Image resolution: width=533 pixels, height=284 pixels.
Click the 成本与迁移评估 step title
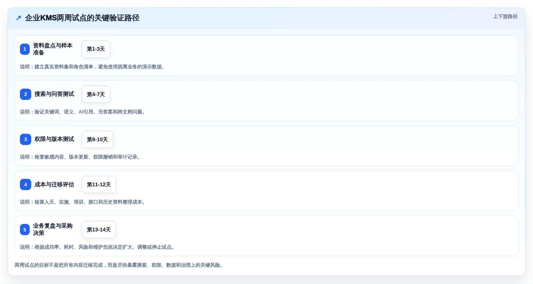point(54,184)
